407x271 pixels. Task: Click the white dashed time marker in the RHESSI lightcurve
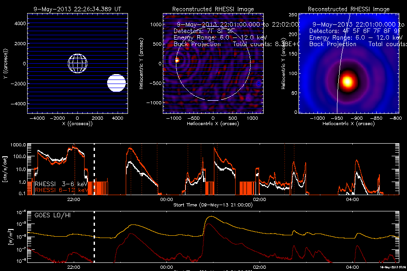[x=94, y=169]
